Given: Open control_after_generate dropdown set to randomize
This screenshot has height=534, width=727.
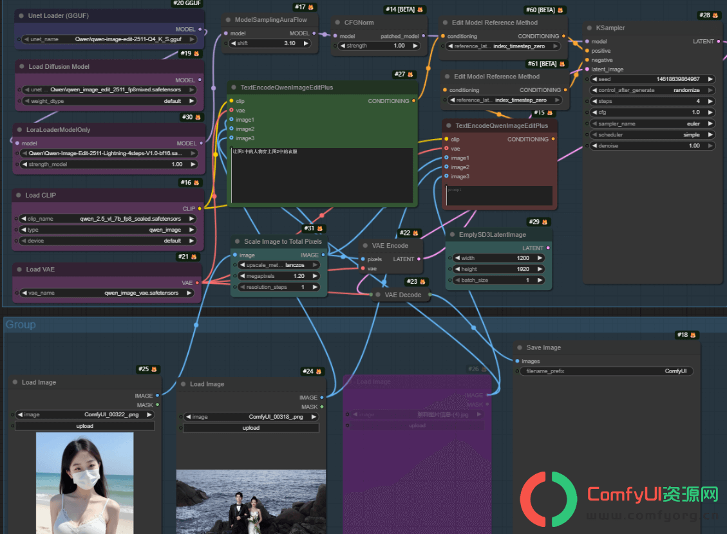Looking at the screenshot, I should tap(653, 90).
